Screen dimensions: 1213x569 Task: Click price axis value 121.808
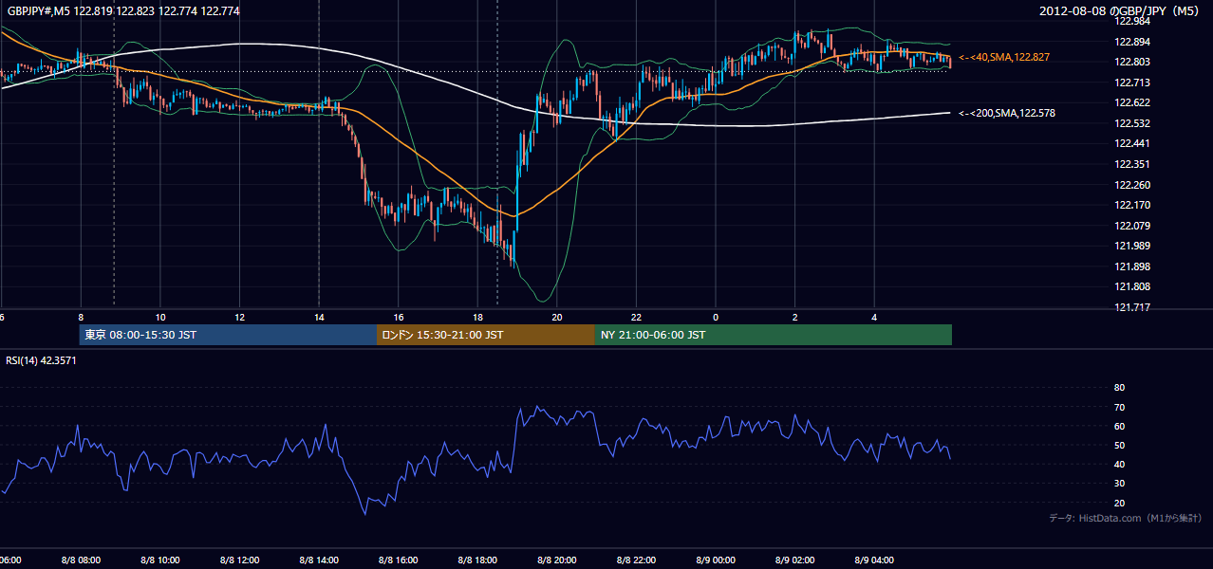pos(1131,286)
